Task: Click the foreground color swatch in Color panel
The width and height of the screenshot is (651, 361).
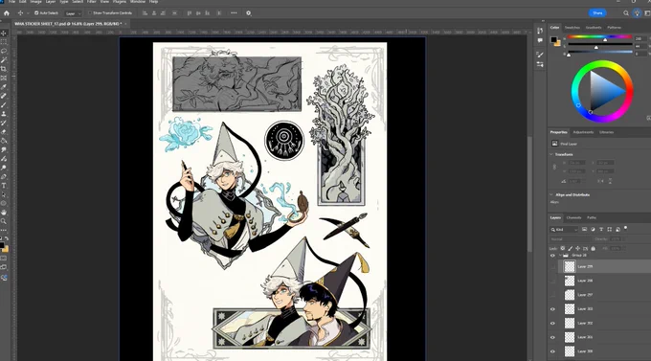Action: 553,40
